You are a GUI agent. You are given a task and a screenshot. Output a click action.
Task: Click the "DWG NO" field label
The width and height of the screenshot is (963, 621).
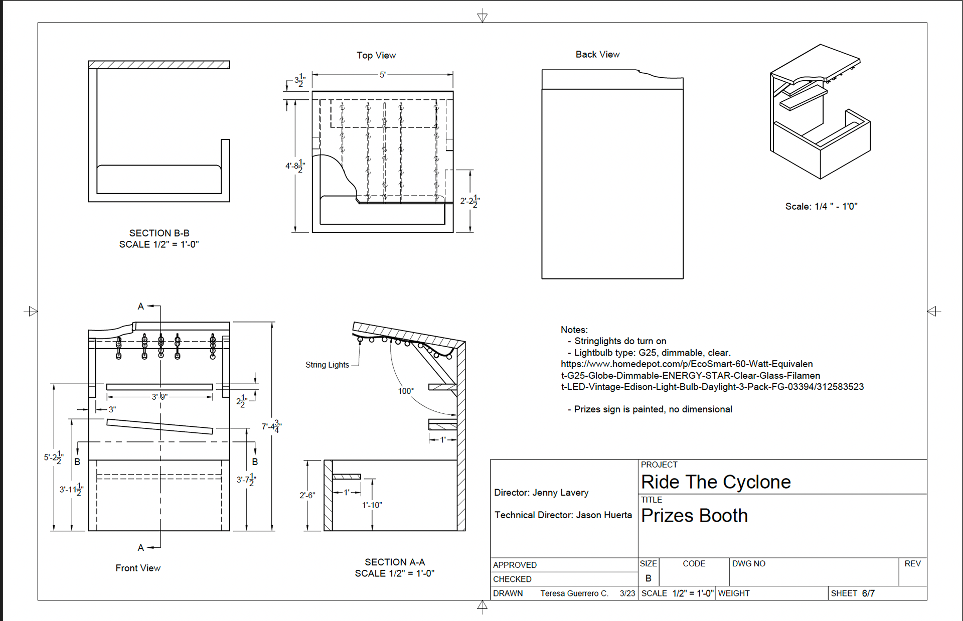tap(749, 564)
